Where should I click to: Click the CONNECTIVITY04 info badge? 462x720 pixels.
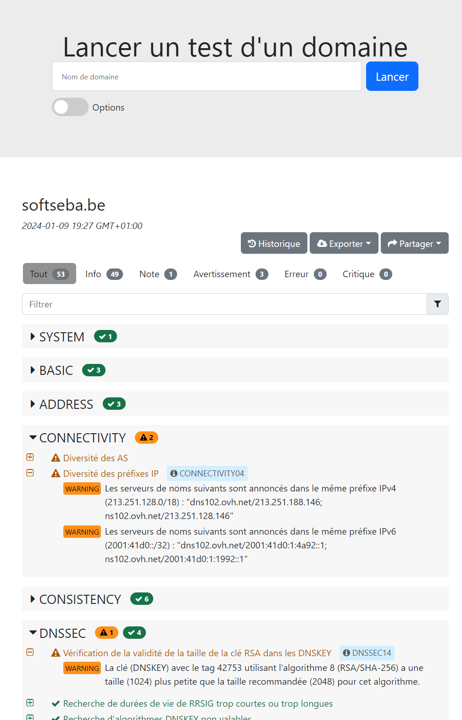[x=207, y=474]
